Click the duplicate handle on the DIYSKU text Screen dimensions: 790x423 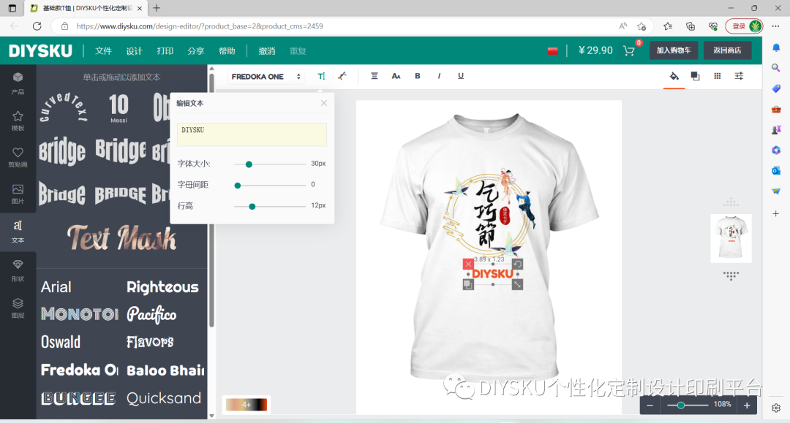468,285
